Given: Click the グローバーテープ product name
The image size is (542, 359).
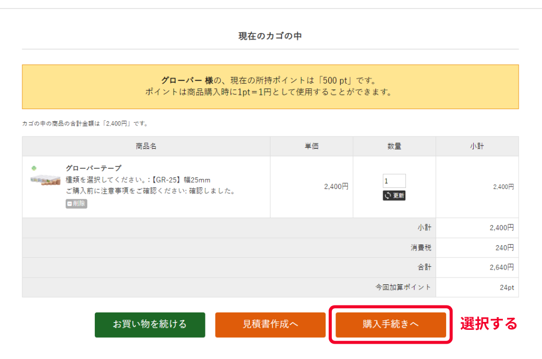Looking at the screenshot, I should click(x=94, y=168).
